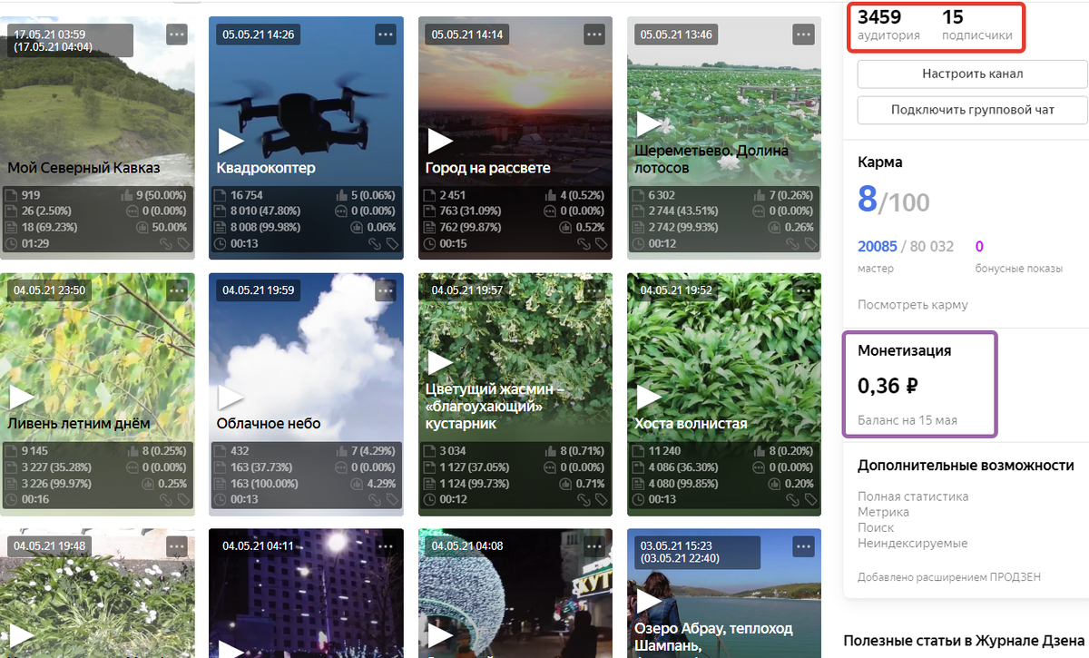Open the Посмотреть карму link

[912, 305]
